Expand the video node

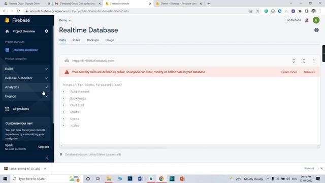(x=64, y=126)
